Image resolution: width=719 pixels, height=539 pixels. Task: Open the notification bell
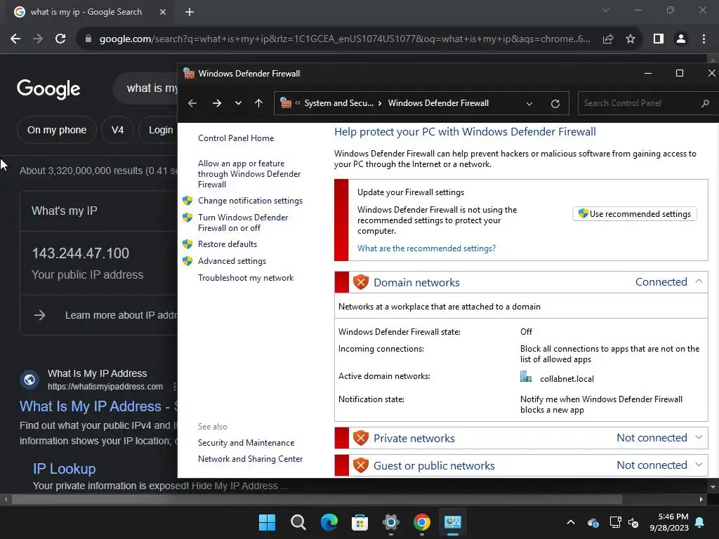(x=700, y=522)
